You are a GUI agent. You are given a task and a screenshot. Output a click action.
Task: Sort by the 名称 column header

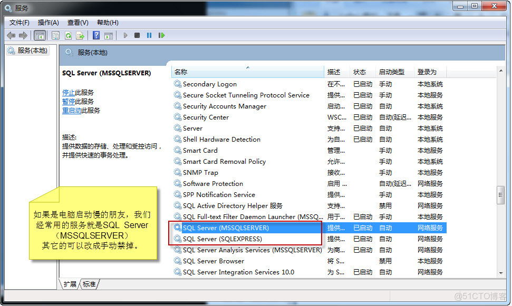247,72
